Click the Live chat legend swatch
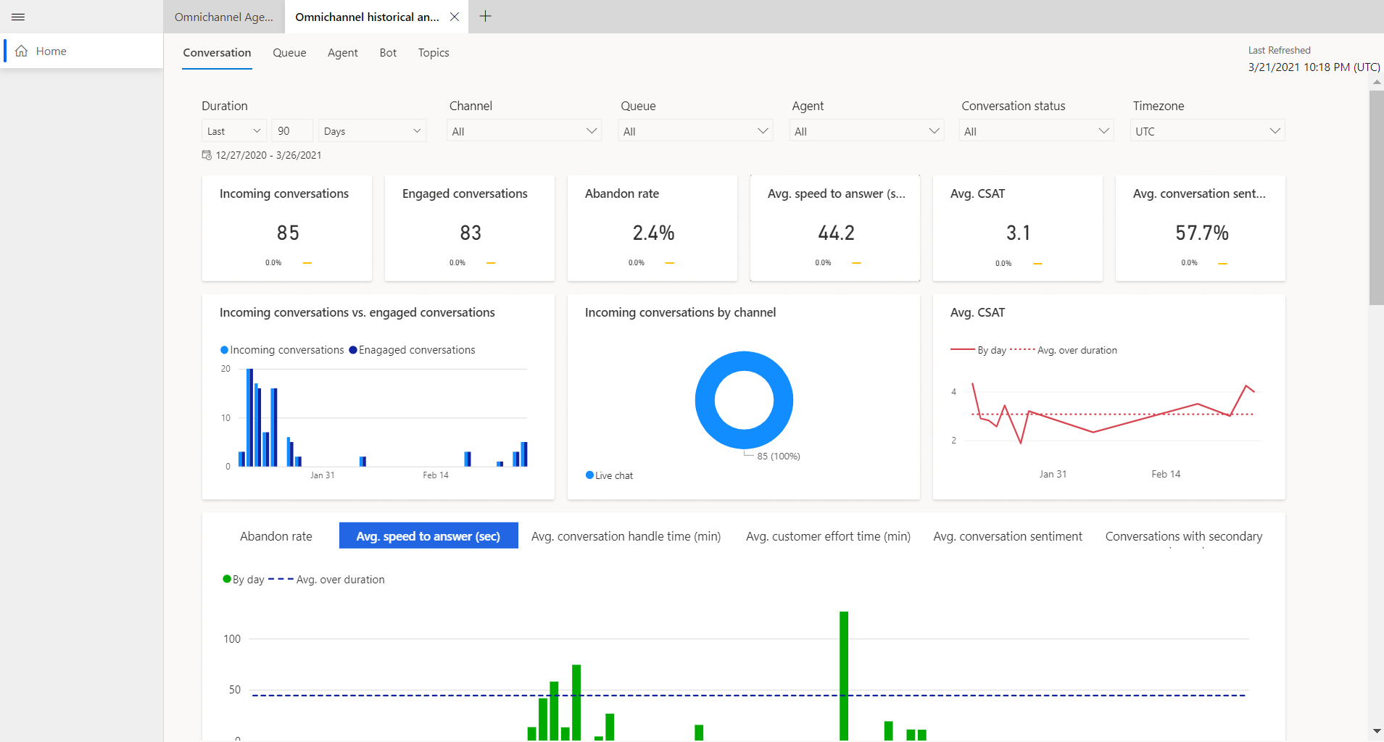This screenshot has width=1384, height=742. pyautogui.click(x=589, y=475)
